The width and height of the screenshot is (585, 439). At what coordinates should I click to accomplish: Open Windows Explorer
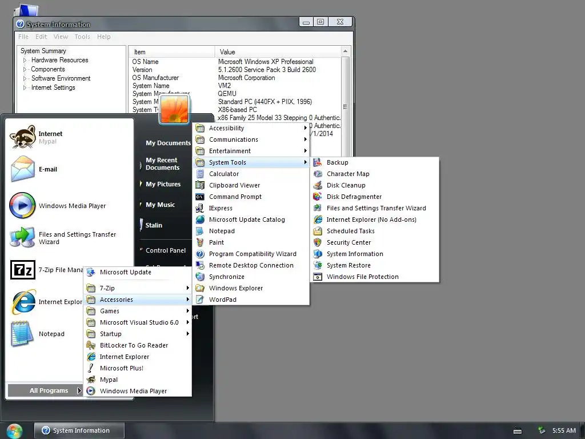[251, 288]
